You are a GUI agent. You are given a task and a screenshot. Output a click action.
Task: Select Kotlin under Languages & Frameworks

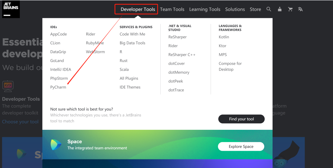click(x=224, y=37)
